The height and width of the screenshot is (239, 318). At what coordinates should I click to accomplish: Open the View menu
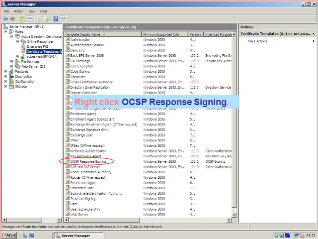point(32,11)
